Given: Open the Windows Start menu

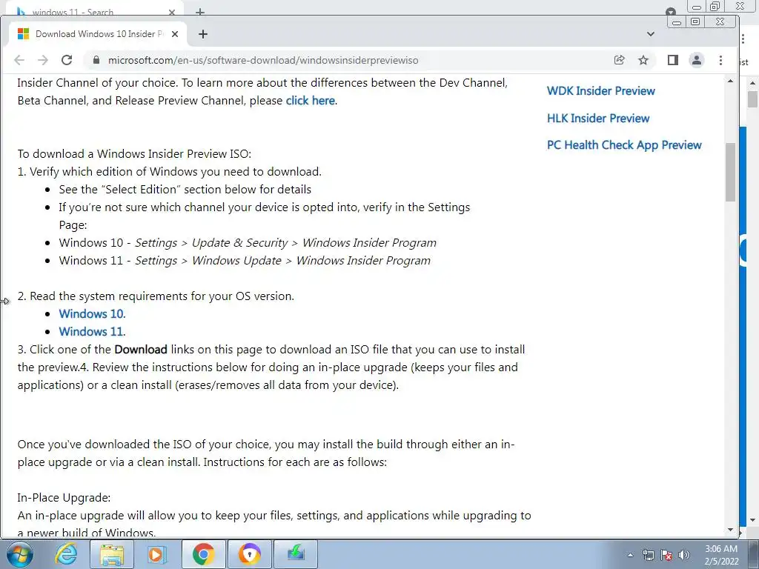Looking at the screenshot, I should (19, 554).
